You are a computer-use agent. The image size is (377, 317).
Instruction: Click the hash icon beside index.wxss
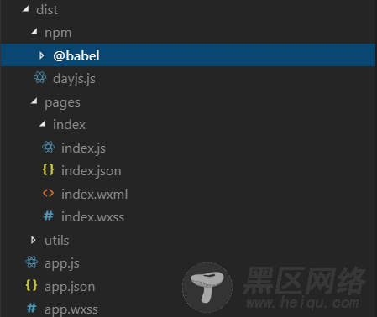pos(48,216)
